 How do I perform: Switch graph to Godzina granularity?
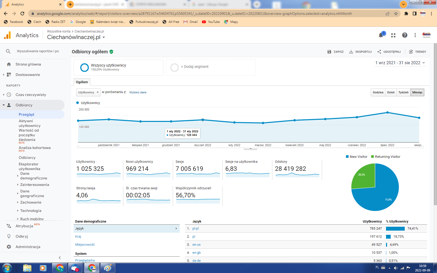[x=378, y=92]
